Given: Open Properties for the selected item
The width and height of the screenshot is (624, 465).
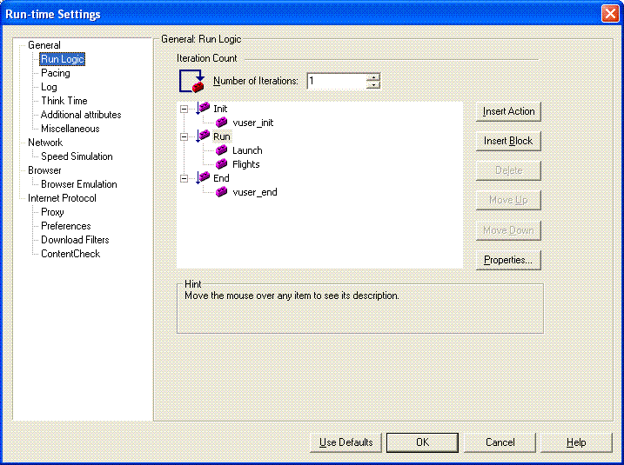Looking at the screenshot, I should tap(509, 260).
